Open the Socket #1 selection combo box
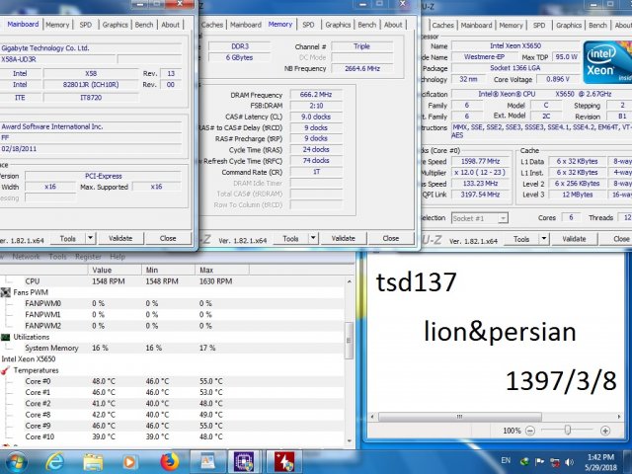The width and height of the screenshot is (632, 474). point(479,218)
